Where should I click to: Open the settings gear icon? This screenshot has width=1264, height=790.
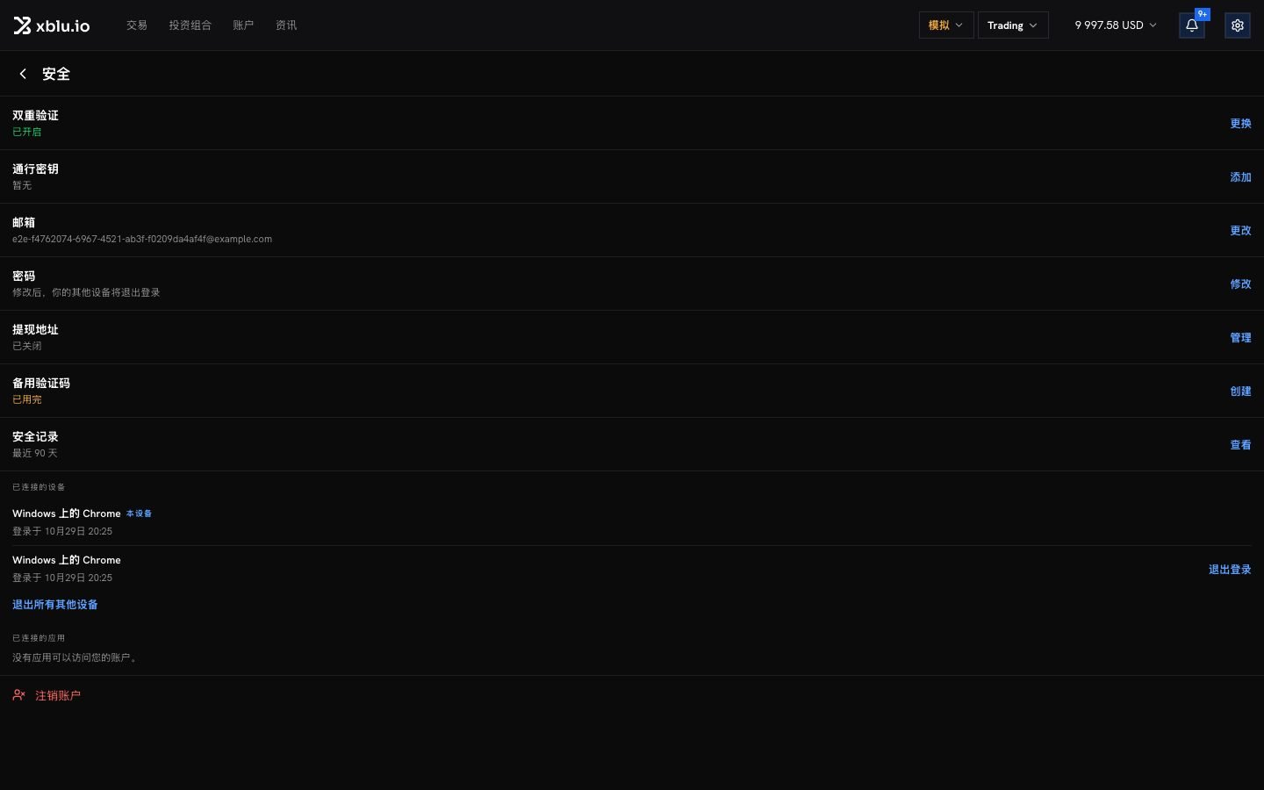pyautogui.click(x=1237, y=25)
